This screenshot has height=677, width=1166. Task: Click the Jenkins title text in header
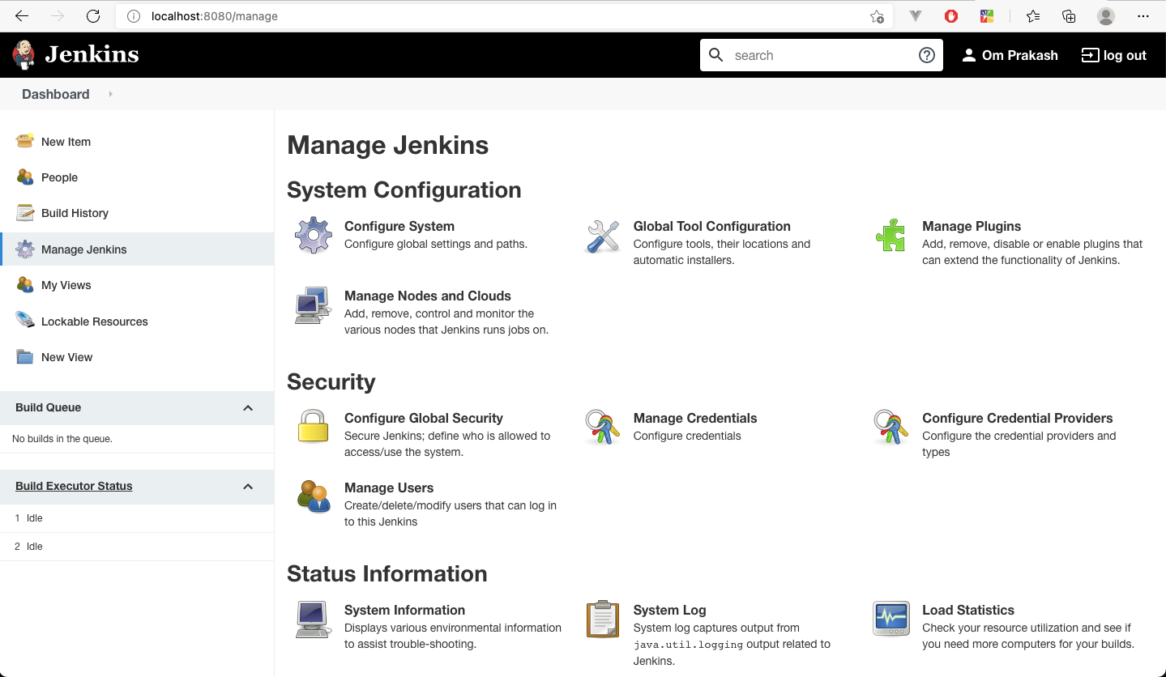click(x=92, y=54)
